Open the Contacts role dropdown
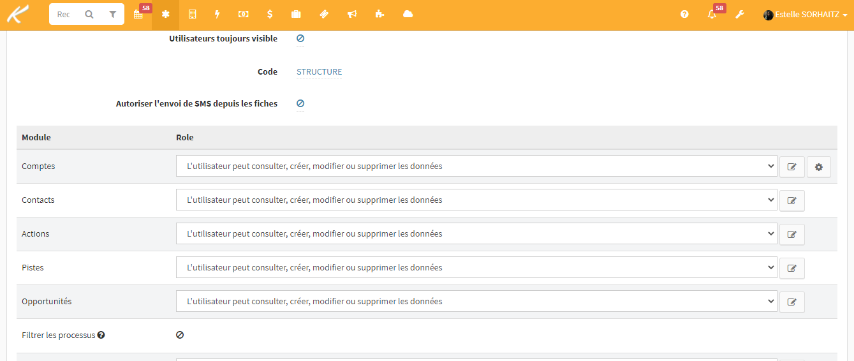Viewport: 854px width, 361px height. (476, 200)
